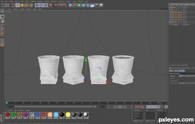The height and width of the screenshot is (124, 195).
Task: Add a light bulb object
Action: pos(101,5)
